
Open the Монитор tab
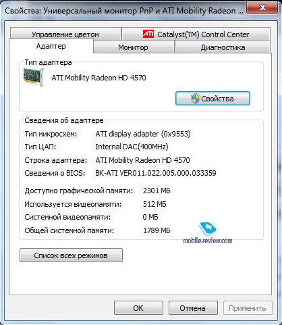point(134,47)
